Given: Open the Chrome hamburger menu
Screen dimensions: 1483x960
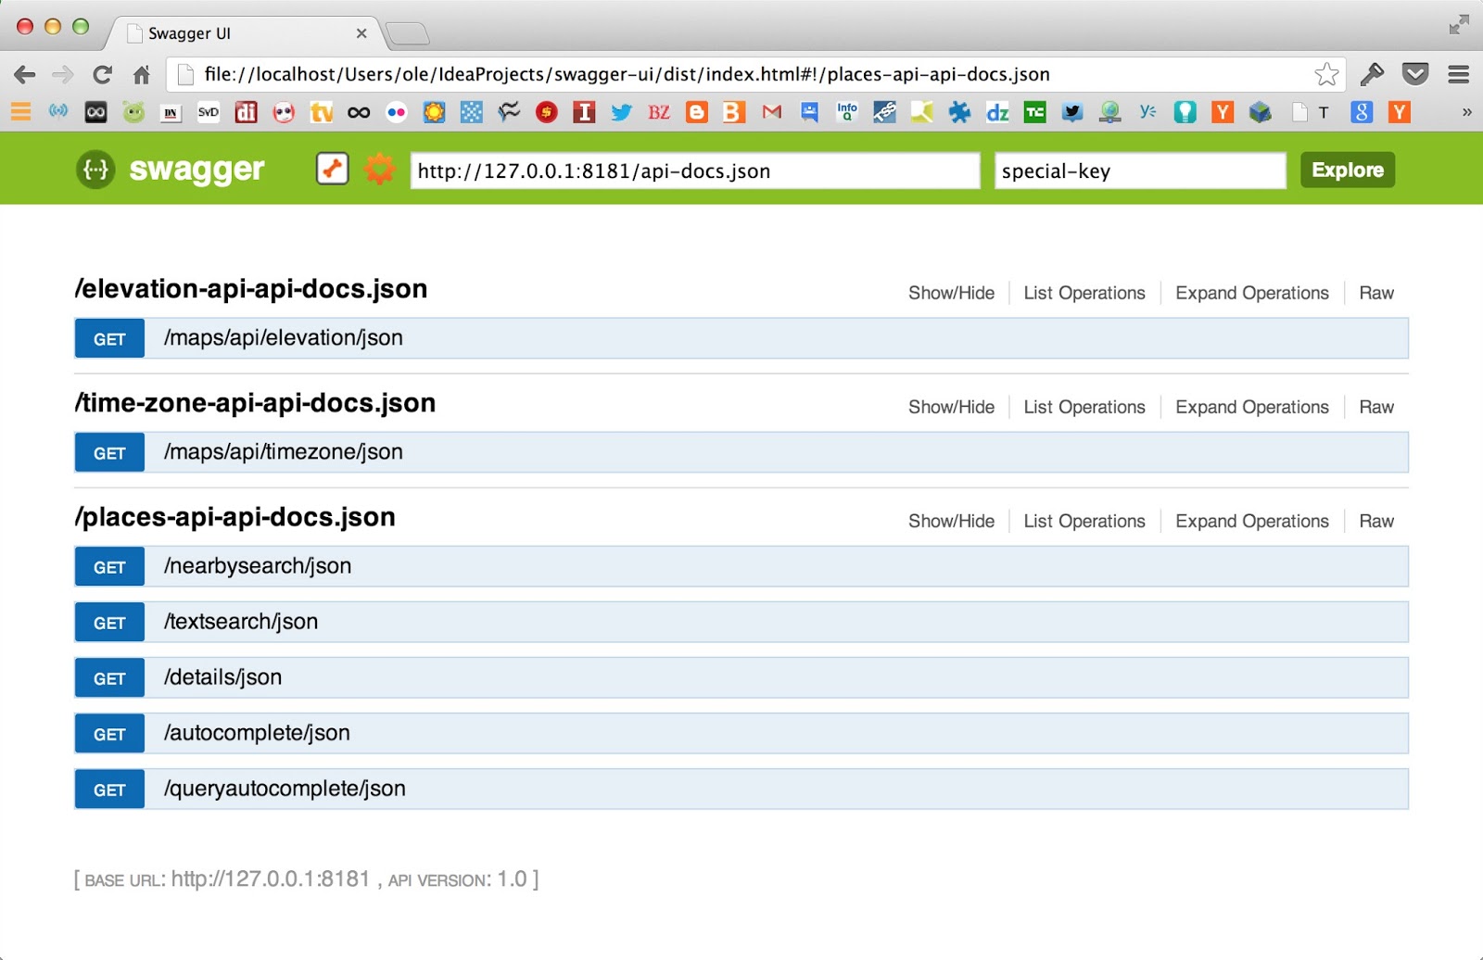Looking at the screenshot, I should pyautogui.click(x=1459, y=74).
